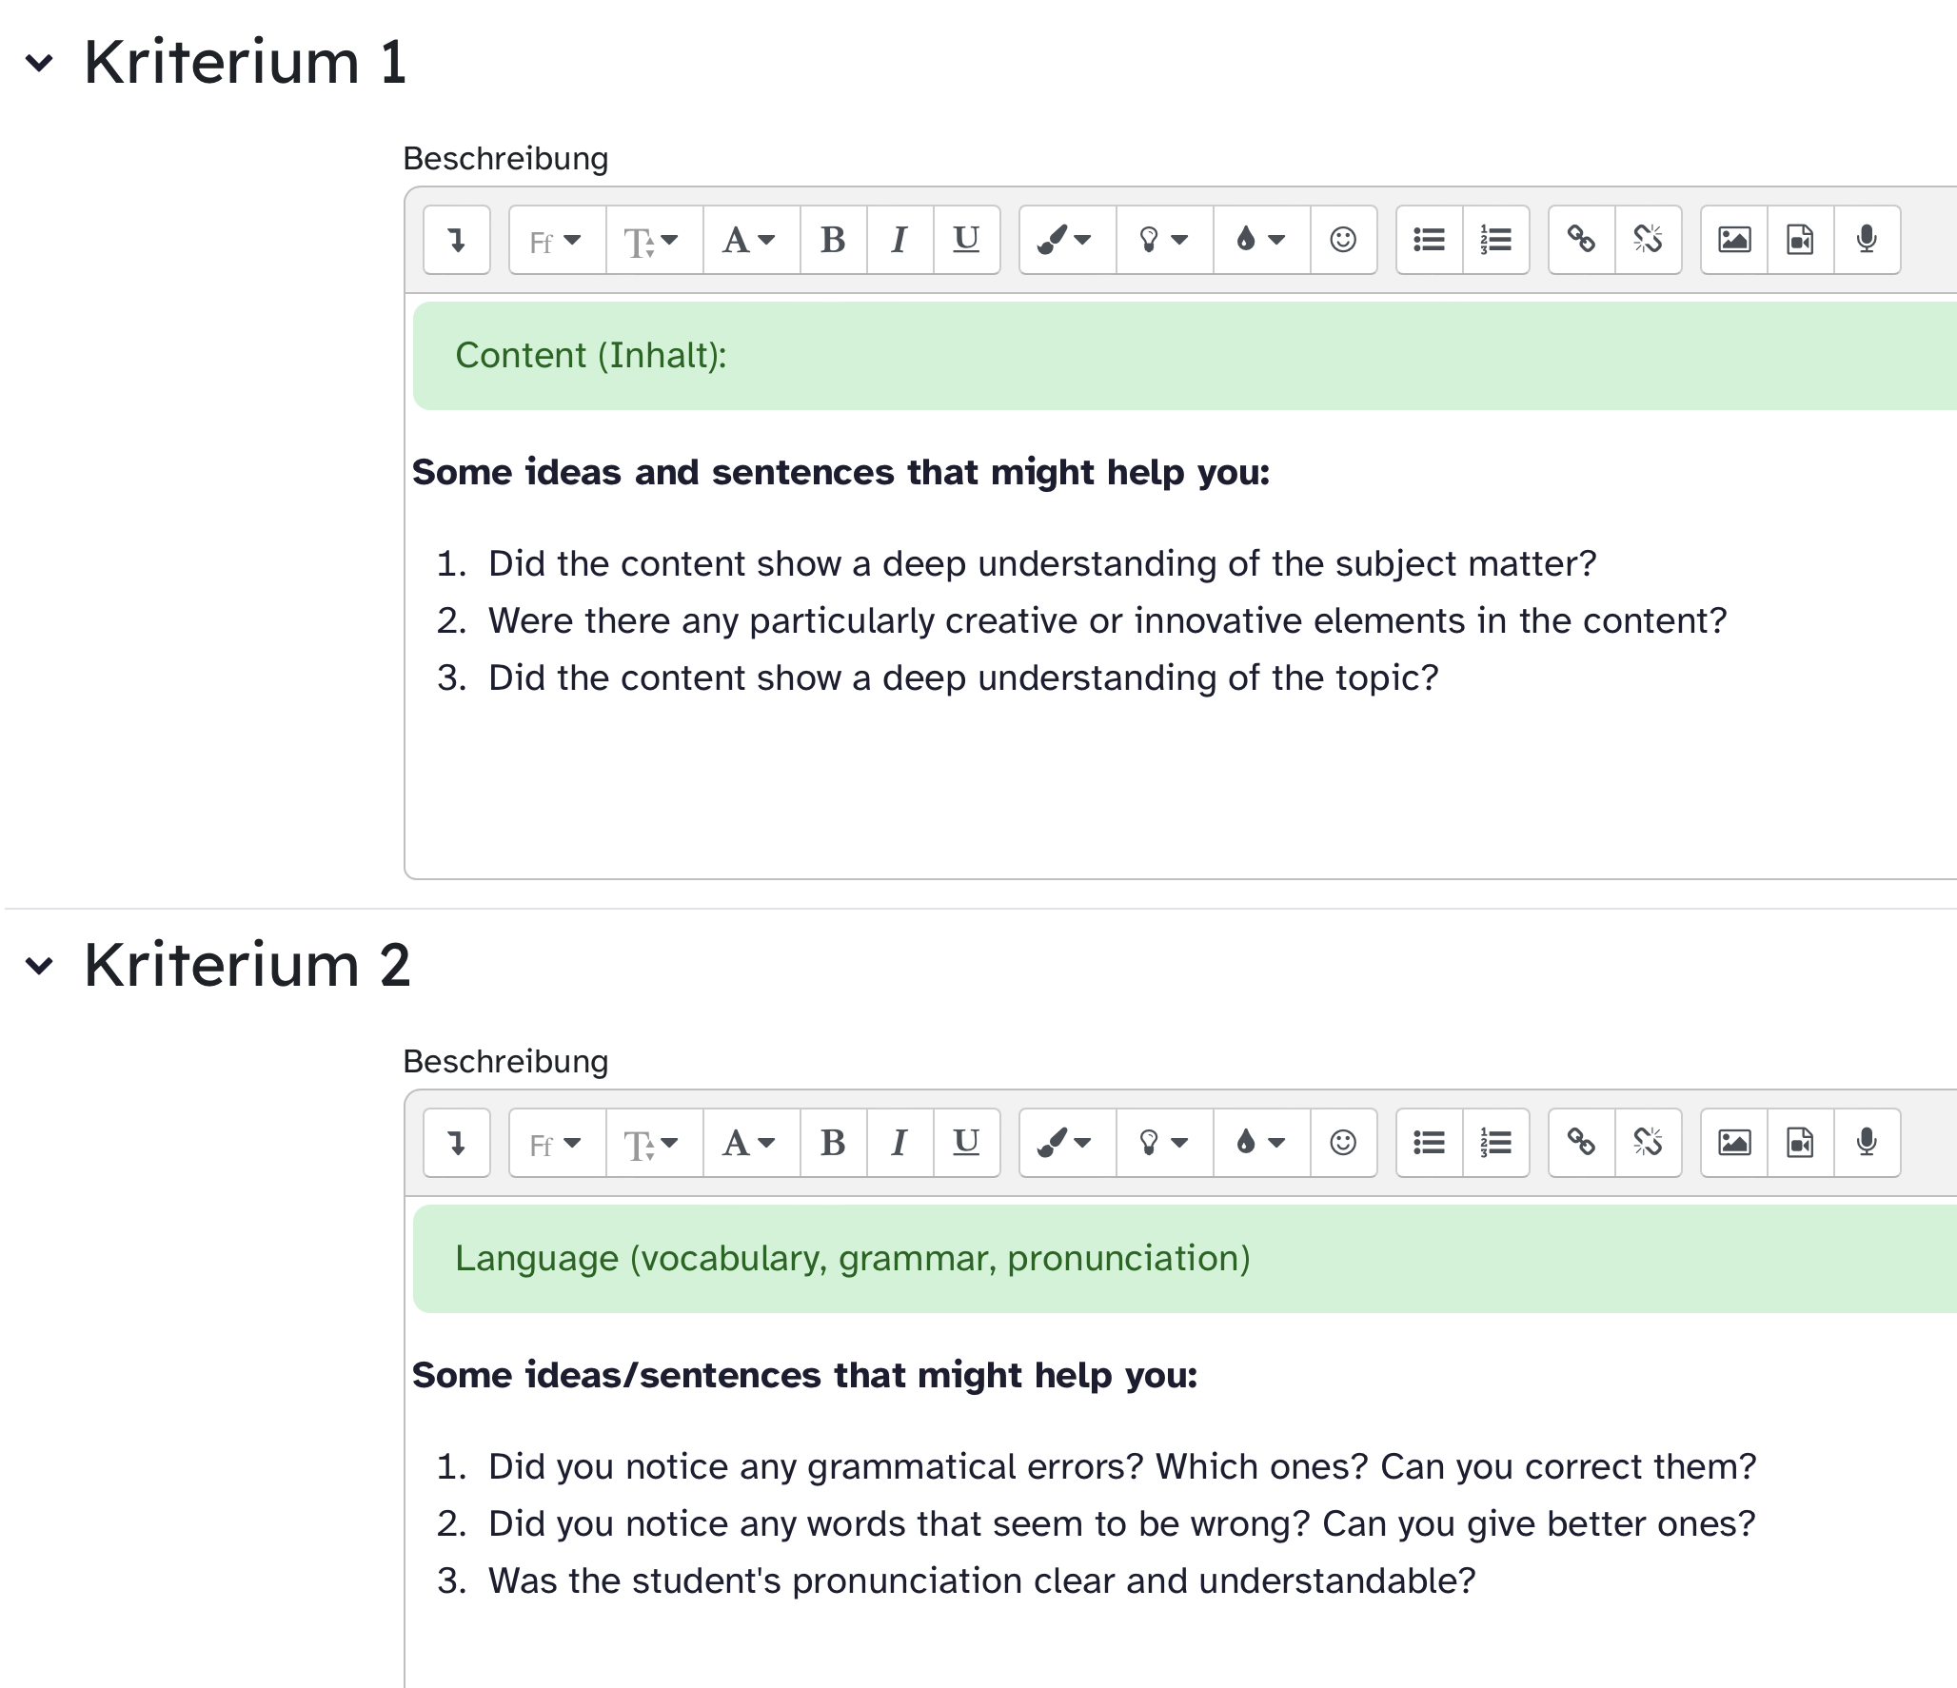Insert media file in Kriterium 2 editor

(x=1800, y=1143)
